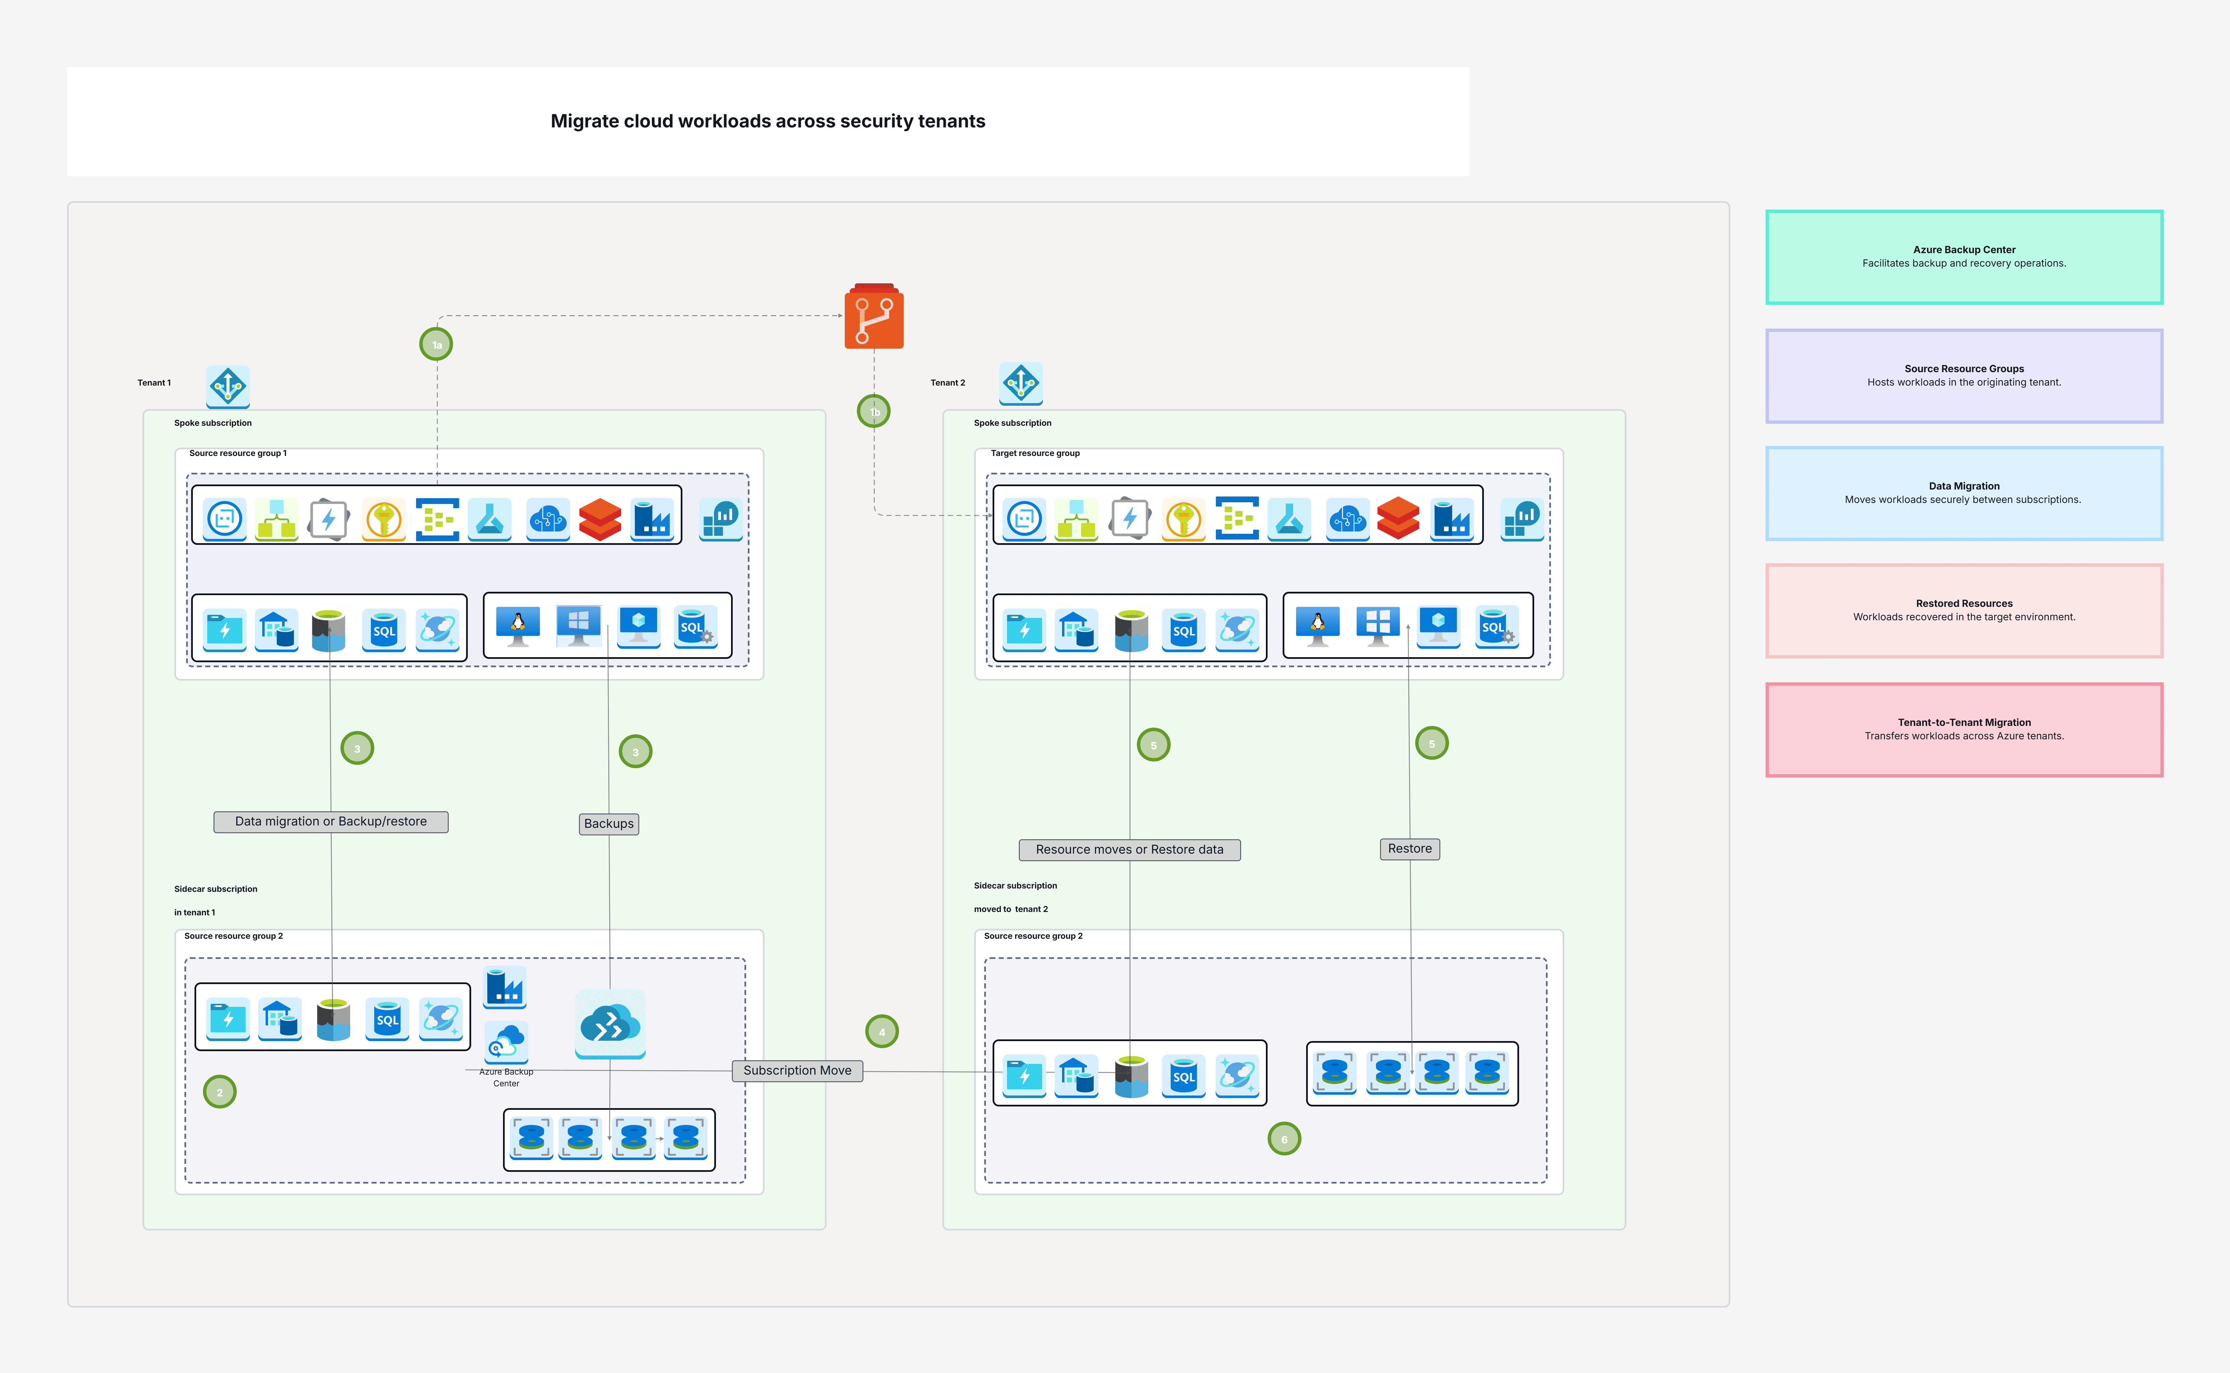Click first disk snapshot icon in tenant 1 sidecar

tap(531, 1138)
